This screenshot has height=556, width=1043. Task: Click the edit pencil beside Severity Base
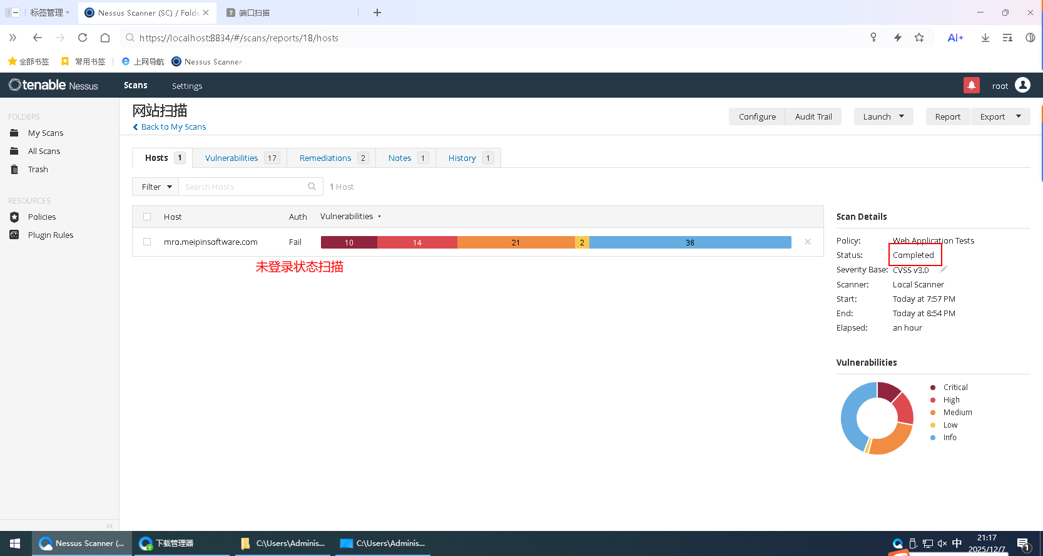click(x=944, y=269)
